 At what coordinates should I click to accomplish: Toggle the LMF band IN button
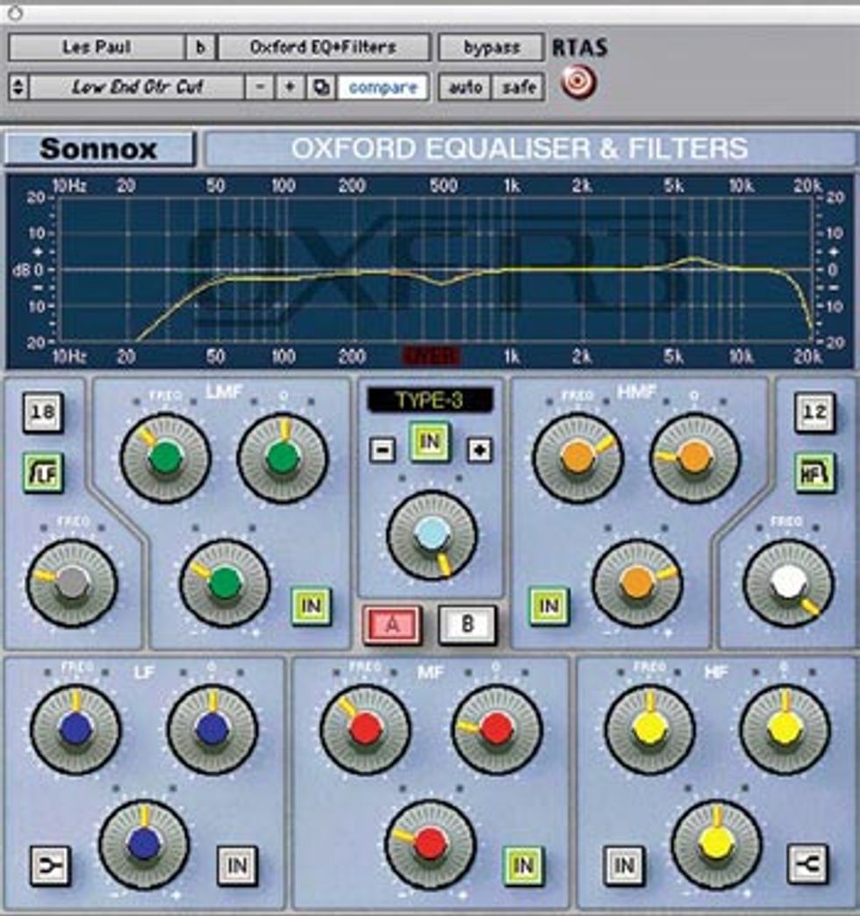click(x=311, y=606)
